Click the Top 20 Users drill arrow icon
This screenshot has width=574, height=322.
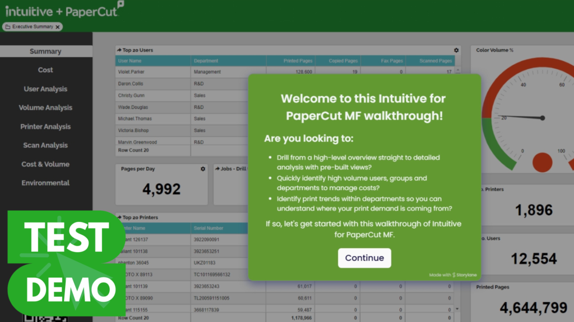[x=119, y=50]
